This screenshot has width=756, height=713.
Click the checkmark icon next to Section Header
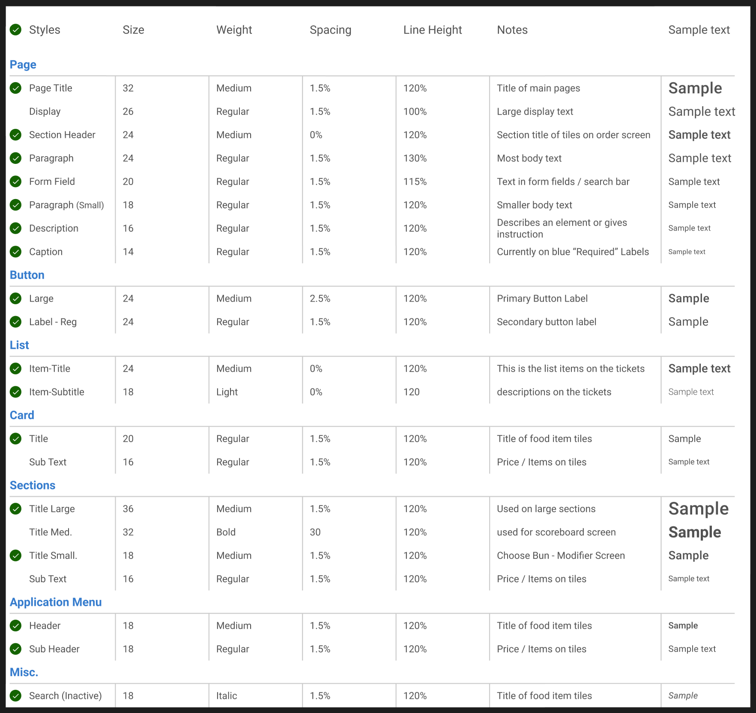[15, 135]
